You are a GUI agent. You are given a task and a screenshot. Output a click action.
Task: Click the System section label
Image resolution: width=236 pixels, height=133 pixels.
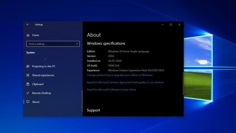click(31, 52)
